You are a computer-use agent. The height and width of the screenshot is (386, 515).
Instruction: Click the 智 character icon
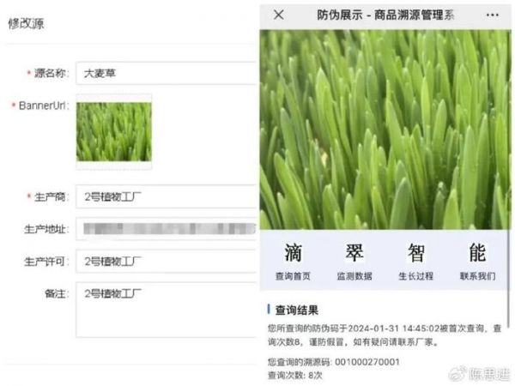(415, 252)
